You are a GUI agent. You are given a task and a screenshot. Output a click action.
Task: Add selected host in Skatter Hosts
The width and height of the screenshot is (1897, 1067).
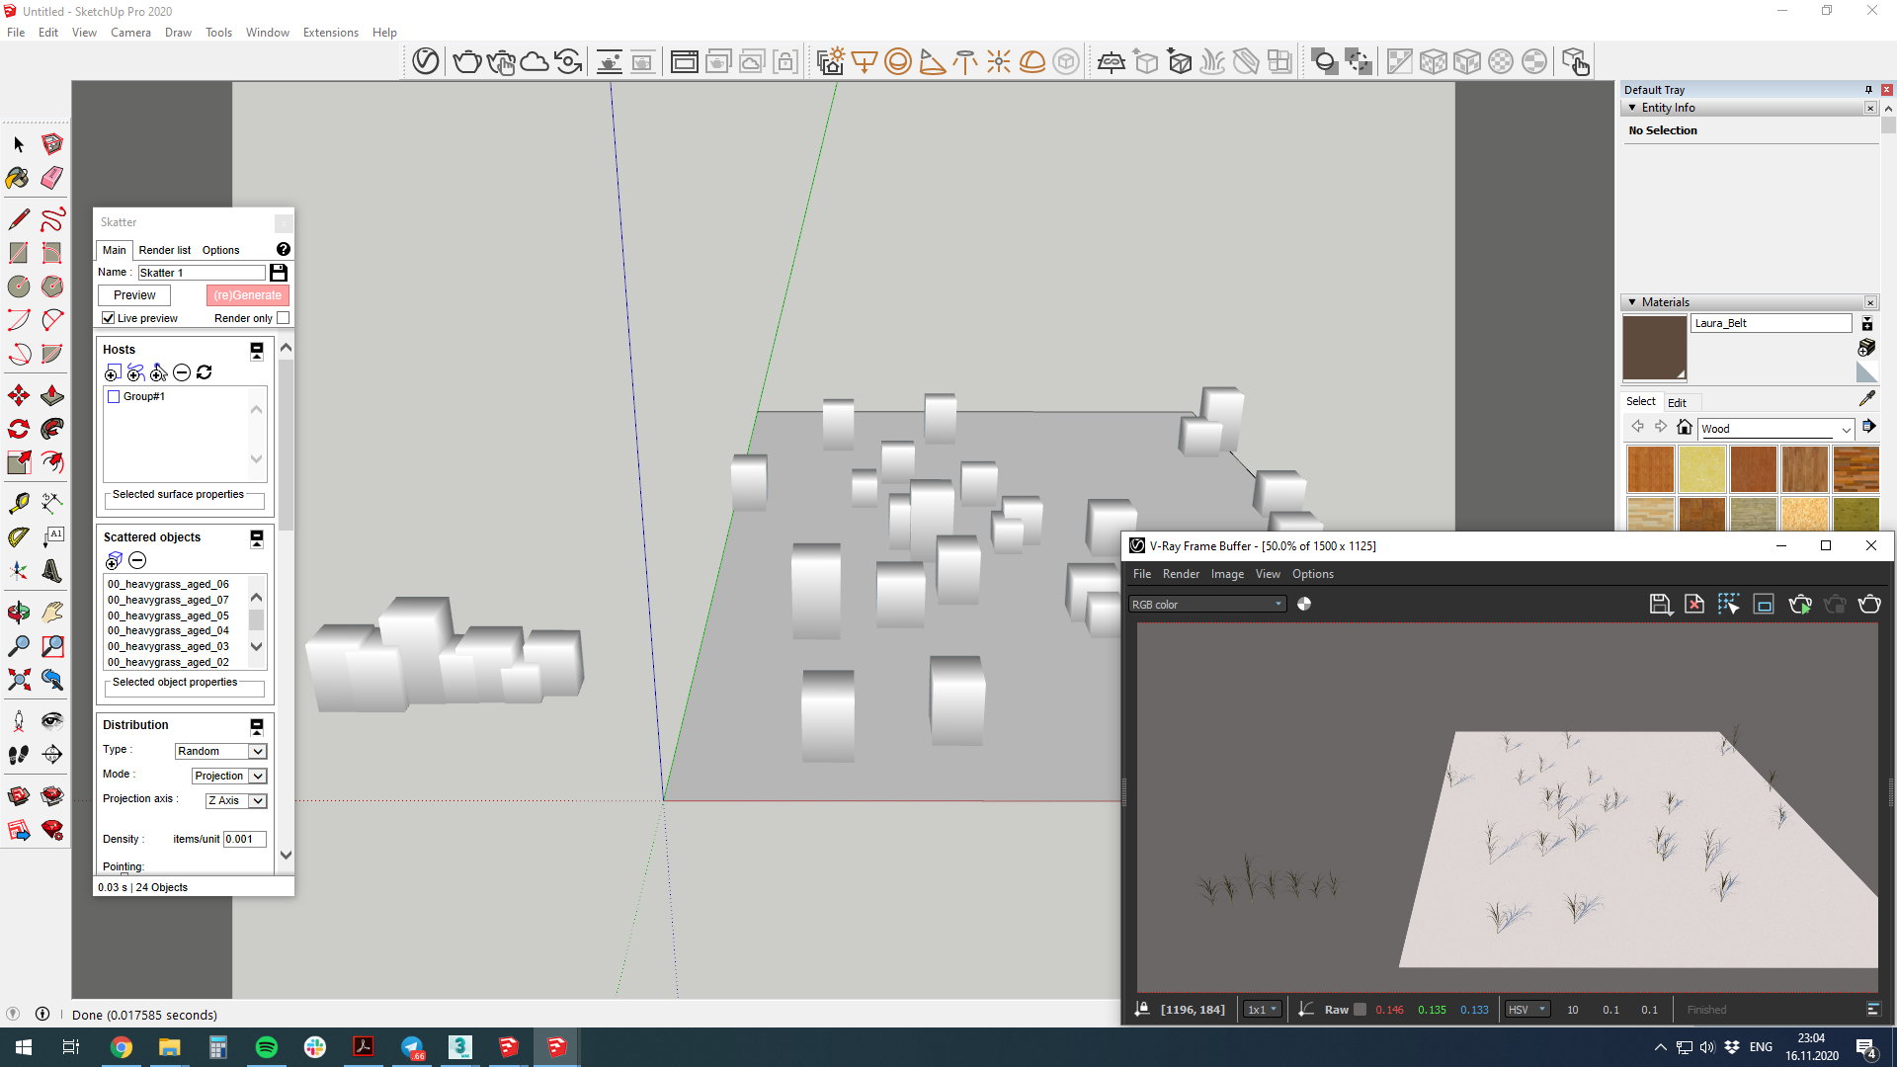[113, 372]
